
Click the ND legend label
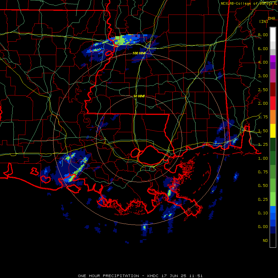(x=265, y=241)
